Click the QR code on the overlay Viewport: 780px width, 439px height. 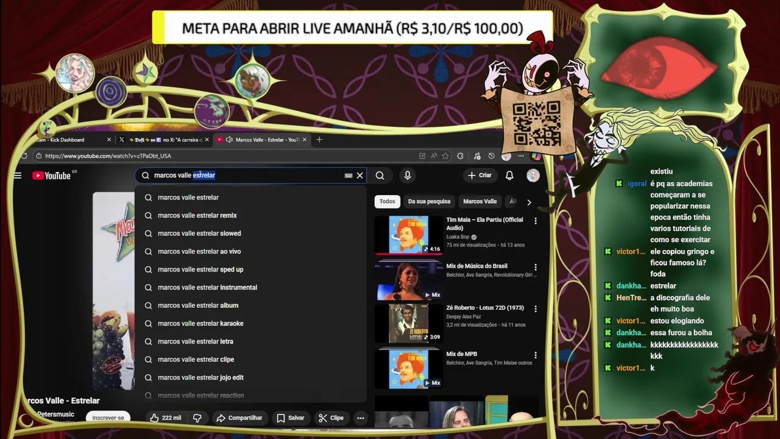[536, 124]
